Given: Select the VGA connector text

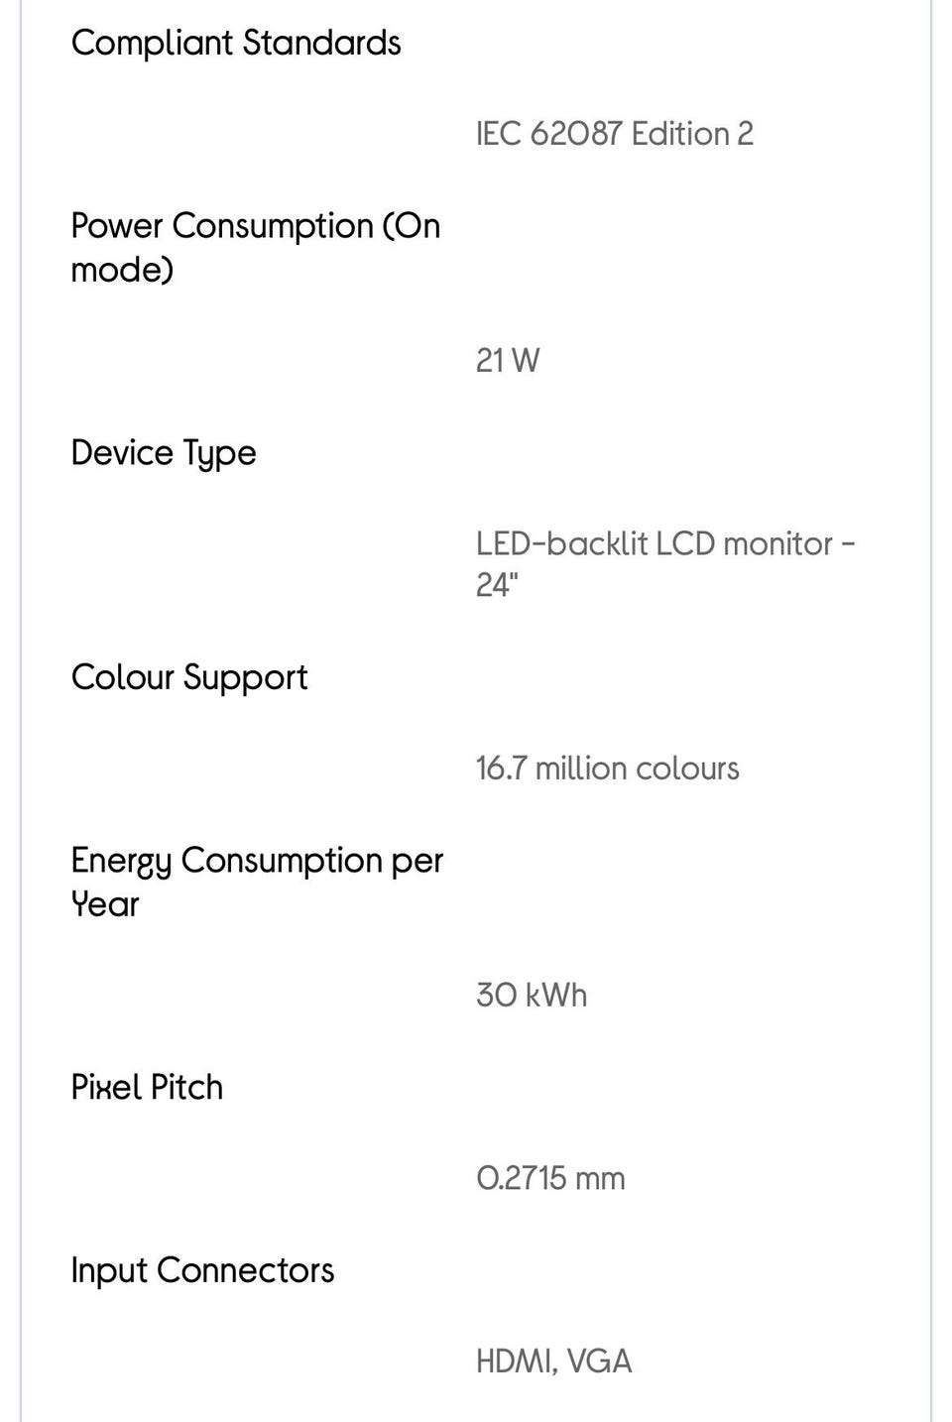Looking at the screenshot, I should [x=601, y=1362].
